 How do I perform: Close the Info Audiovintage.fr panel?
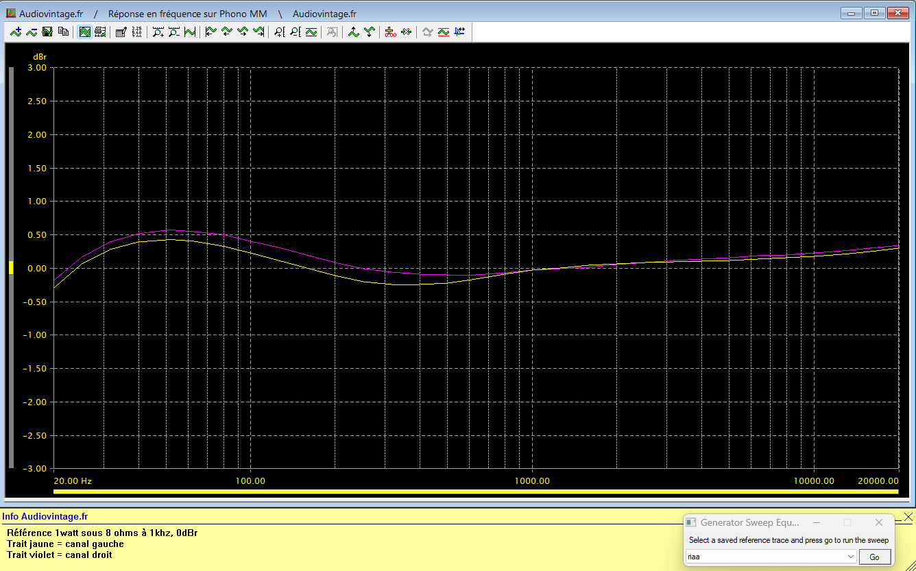pyautogui.click(x=908, y=516)
